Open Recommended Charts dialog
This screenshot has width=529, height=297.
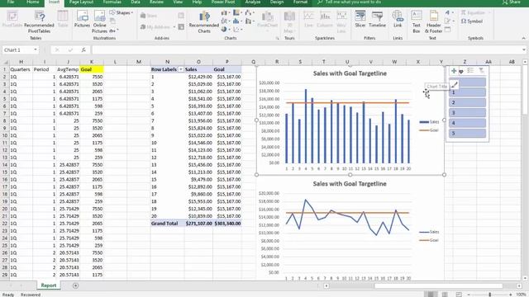pyautogui.click(x=204, y=22)
